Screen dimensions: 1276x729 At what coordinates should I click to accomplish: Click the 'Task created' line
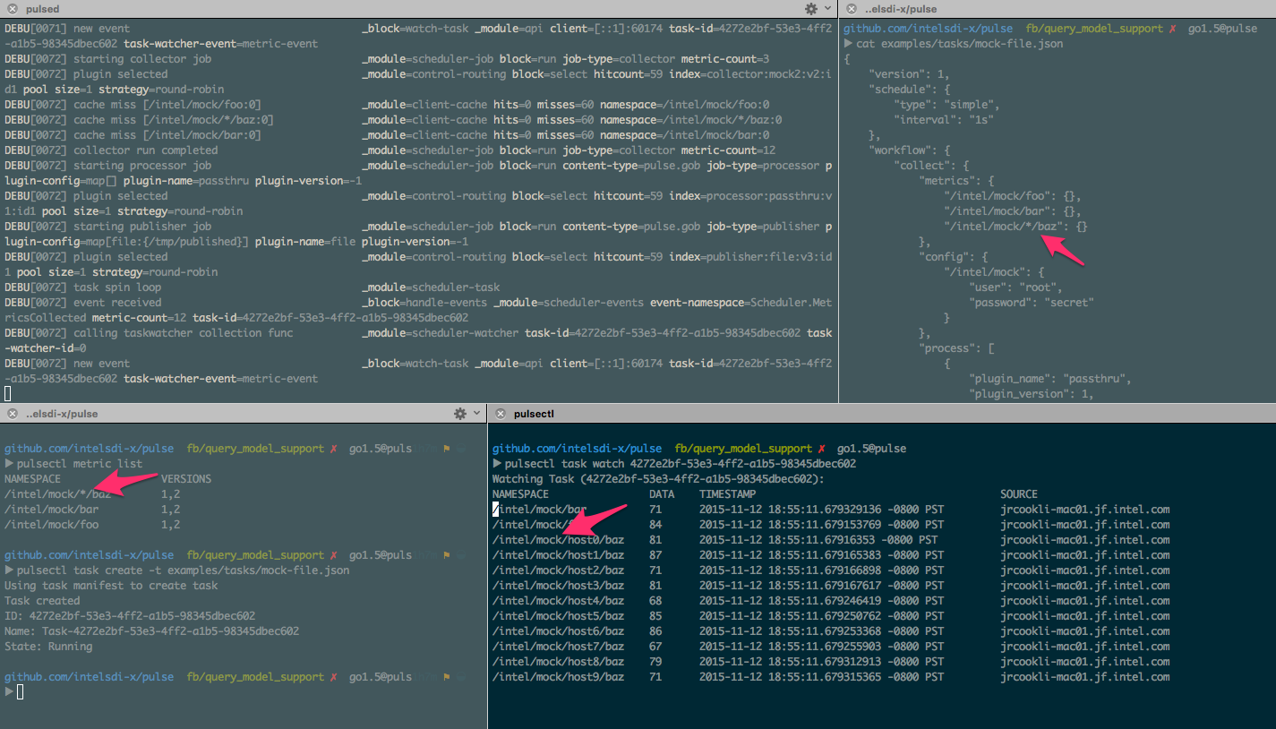point(42,601)
